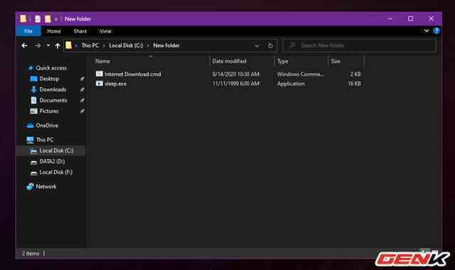Switch to the Home ribbon tab
This screenshot has height=270, width=455.
point(54,31)
